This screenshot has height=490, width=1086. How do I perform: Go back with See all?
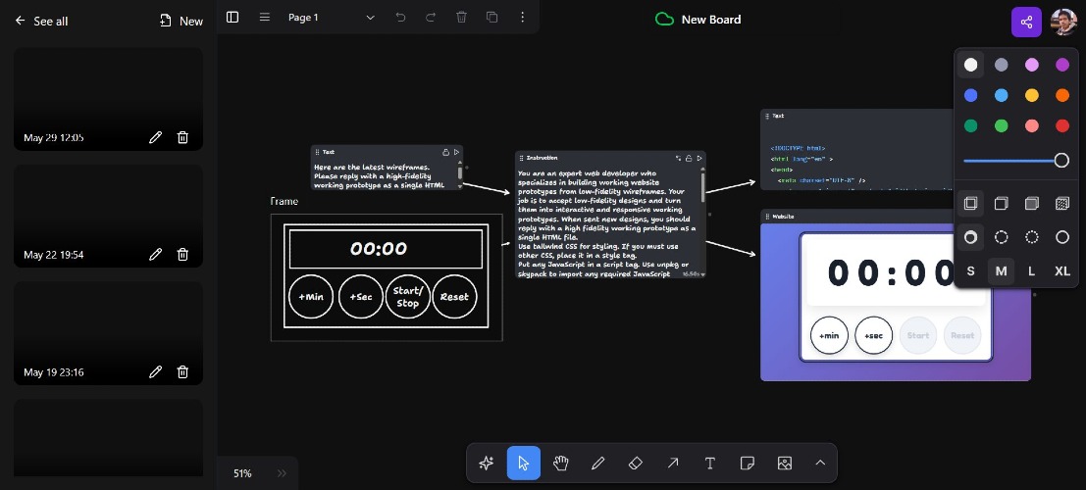click(x=41, y=21)
